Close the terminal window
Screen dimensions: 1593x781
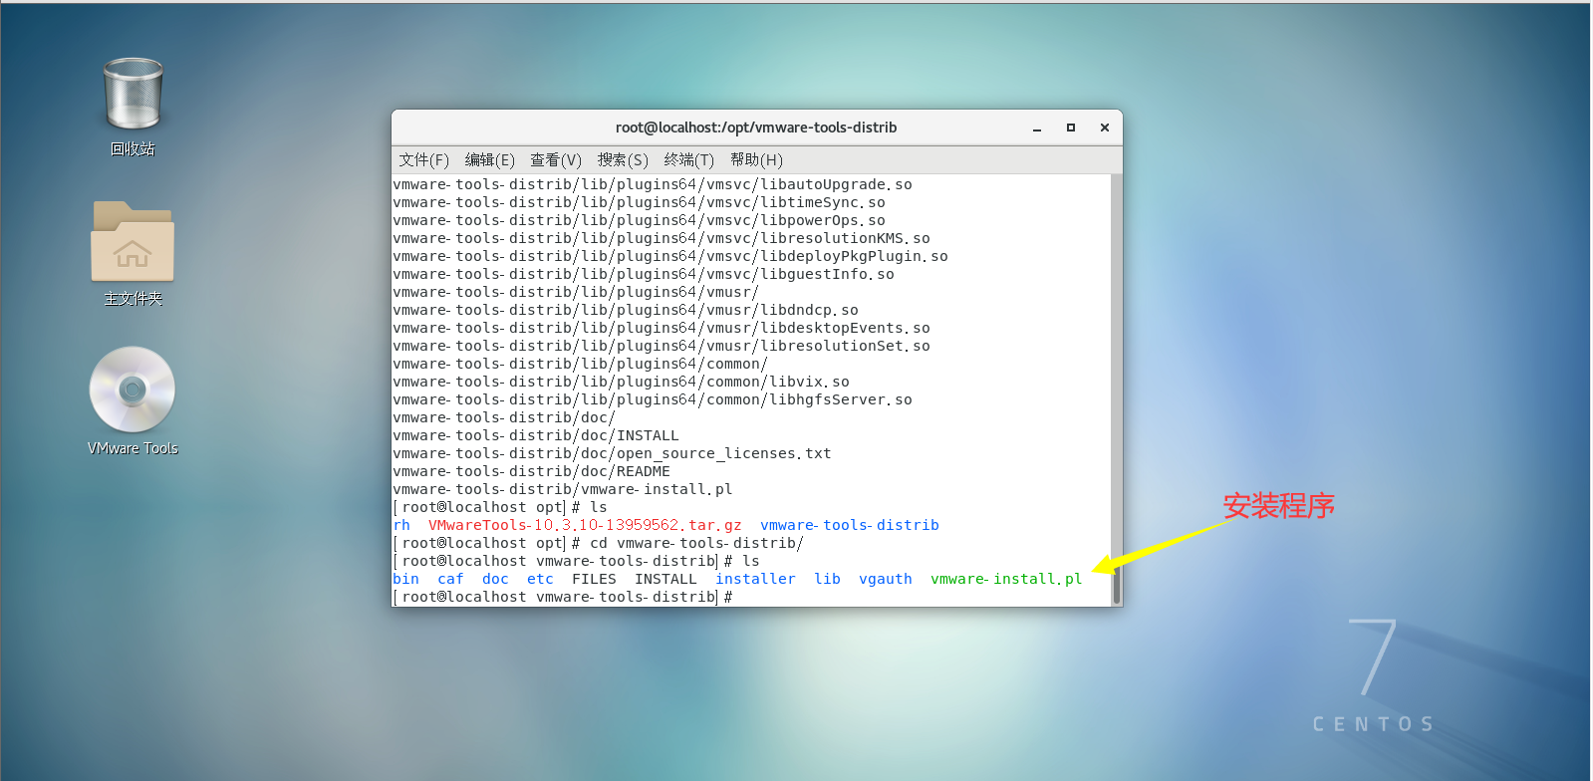click(x=1105, y=128)
